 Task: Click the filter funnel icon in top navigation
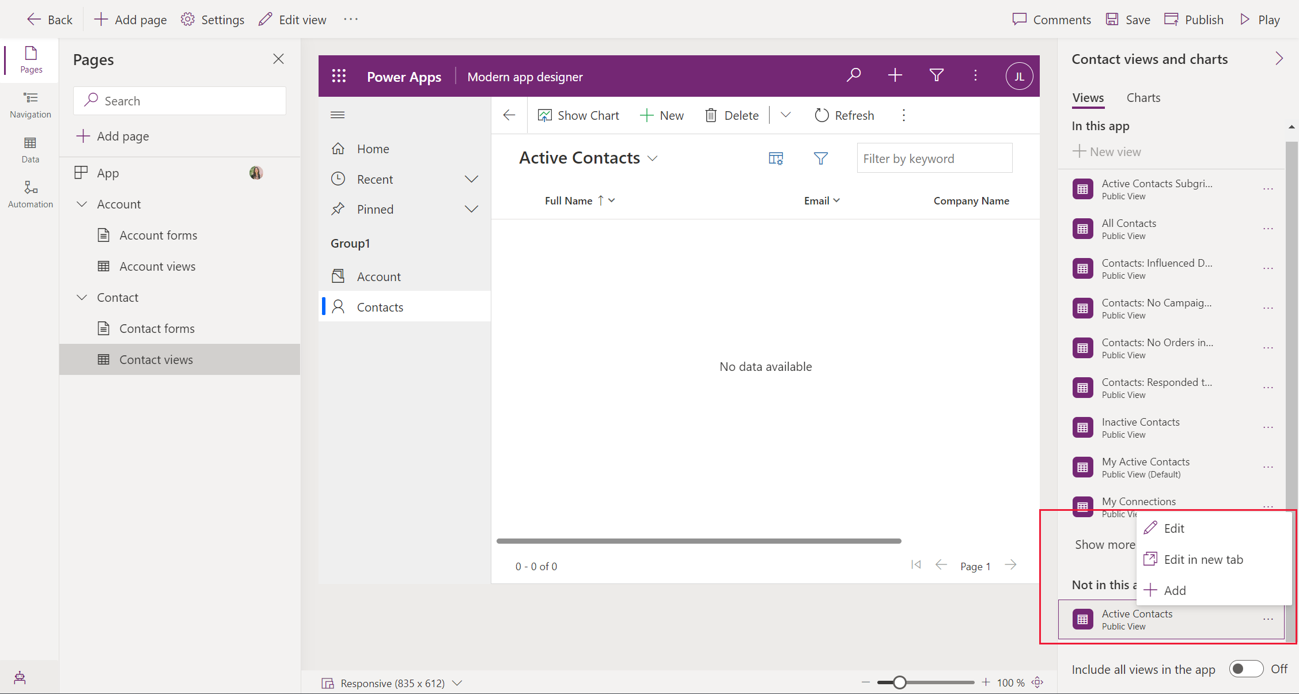pos(937,75)
